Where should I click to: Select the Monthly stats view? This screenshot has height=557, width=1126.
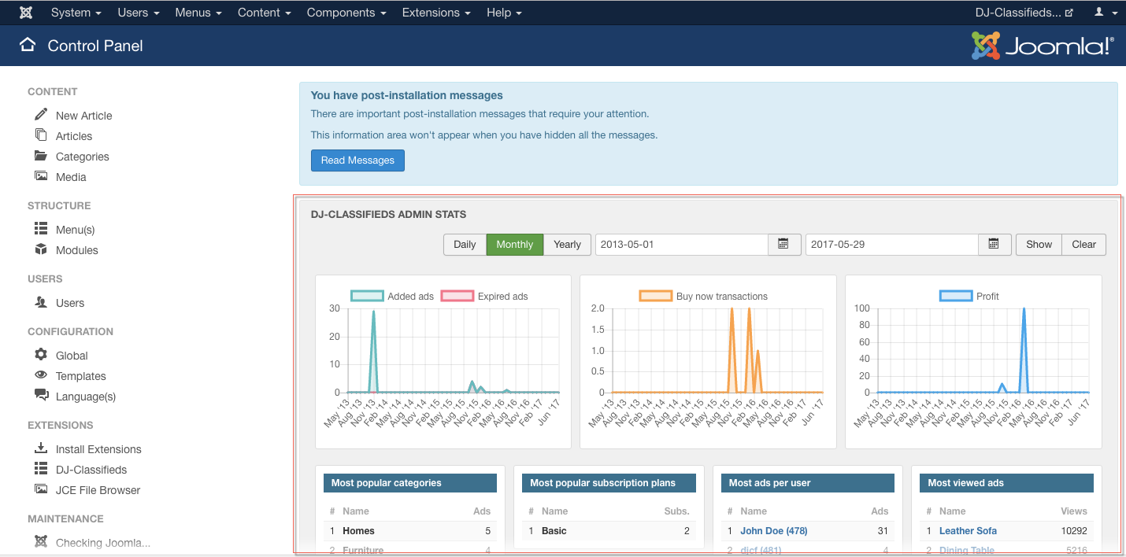coord(515,245)
